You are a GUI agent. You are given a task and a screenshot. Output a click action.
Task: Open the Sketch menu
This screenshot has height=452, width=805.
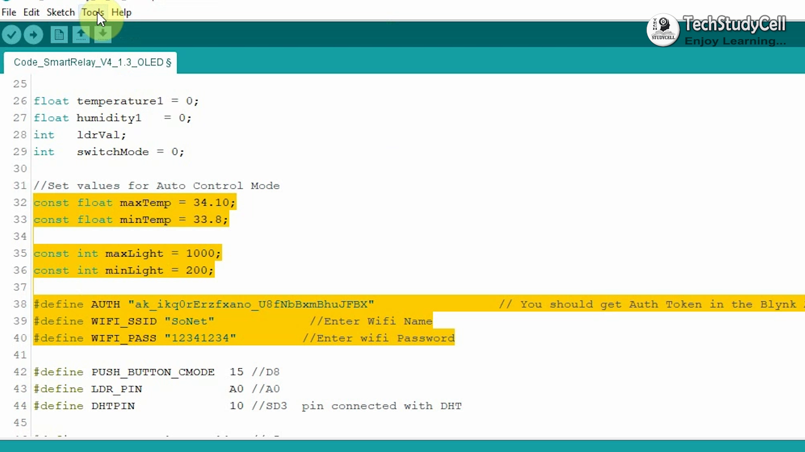60,12
